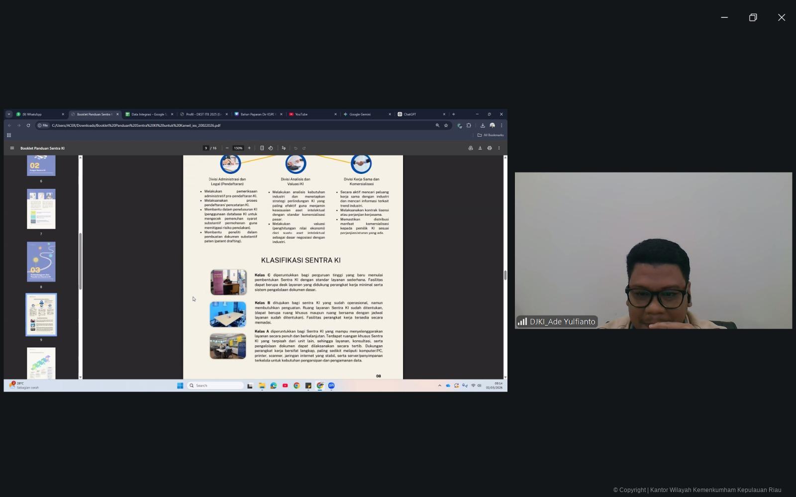Show hidden system tray icons

(x=439, y=386)
